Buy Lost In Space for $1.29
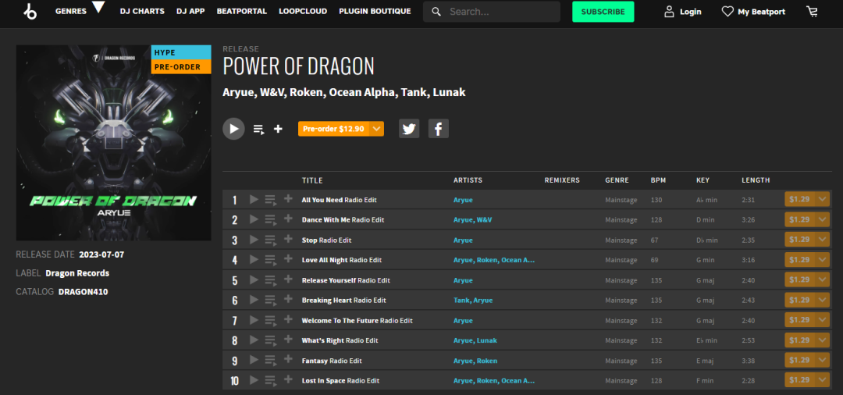843x395 pixels. point(799,380)
